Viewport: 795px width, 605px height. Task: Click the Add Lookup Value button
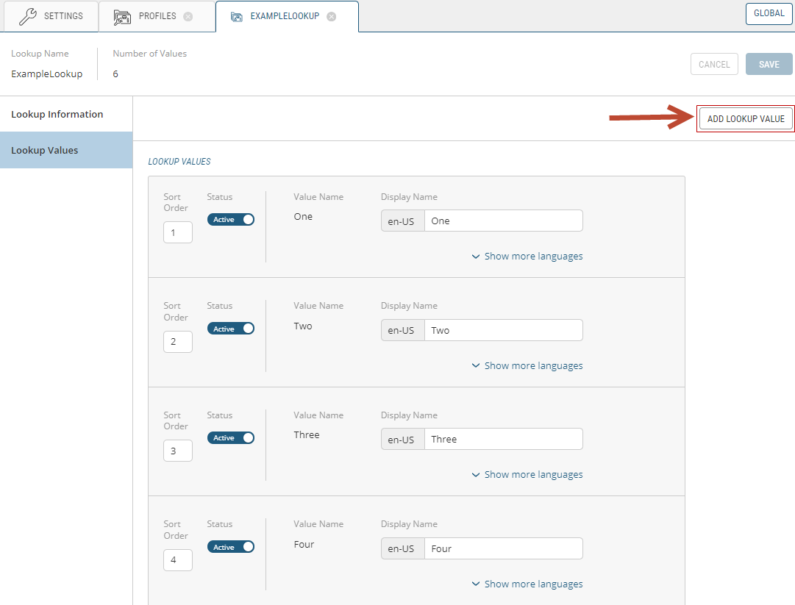coord(746,119)
